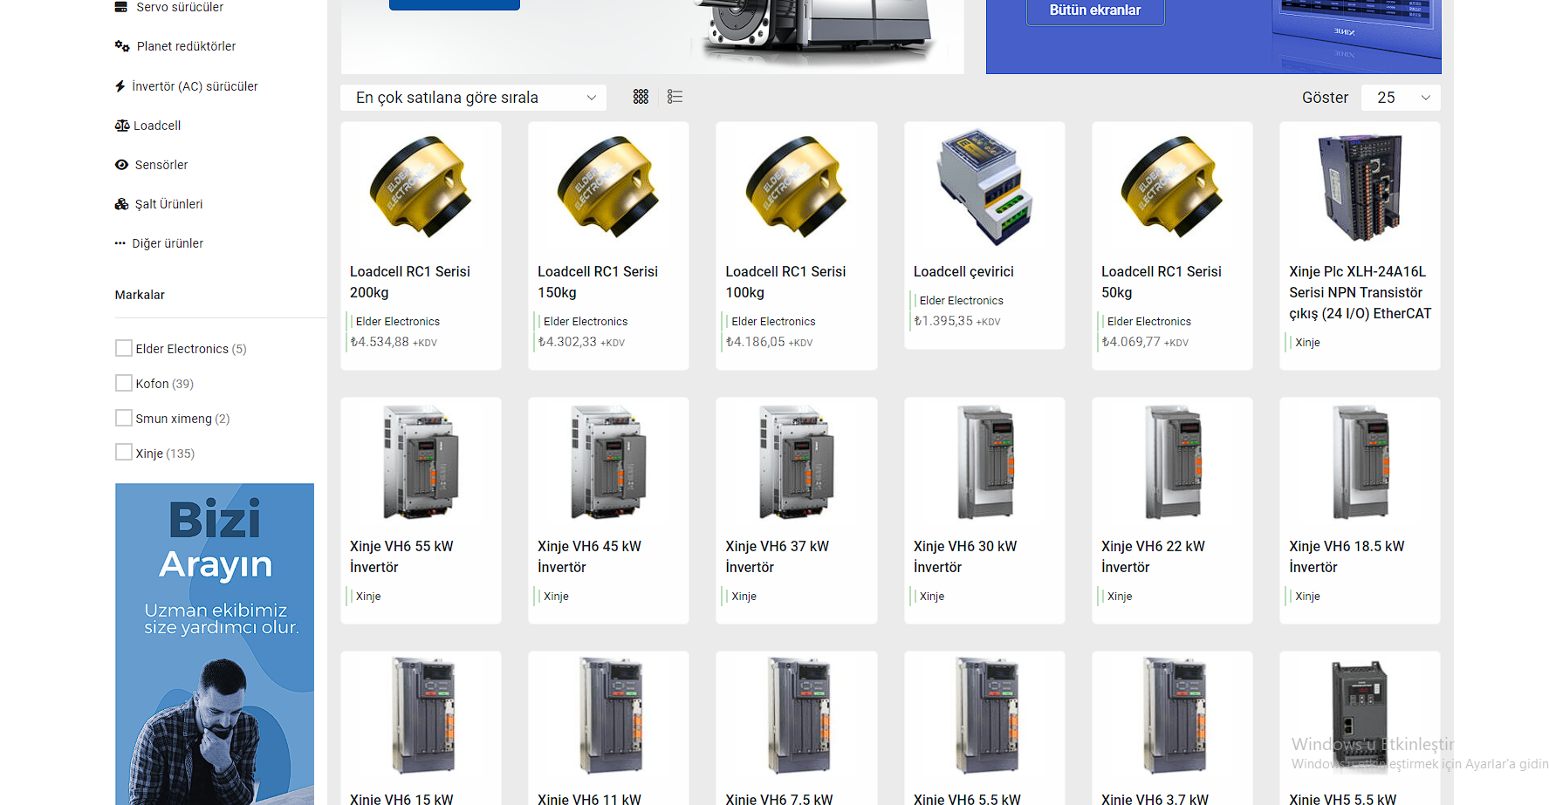Open Xinje VH6 22 kW İnvertör title
Screen dimensions: 1549x805
[x=1153, y=557]
